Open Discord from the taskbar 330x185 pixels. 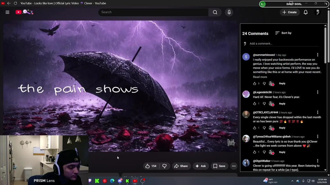click(x=120, y=181)
